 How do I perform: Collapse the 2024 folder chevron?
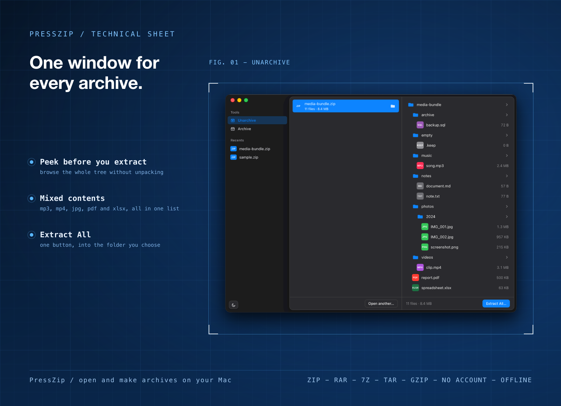507,217
